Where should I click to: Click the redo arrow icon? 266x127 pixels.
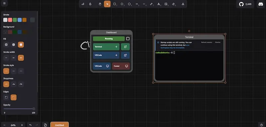tap(37, 125)
